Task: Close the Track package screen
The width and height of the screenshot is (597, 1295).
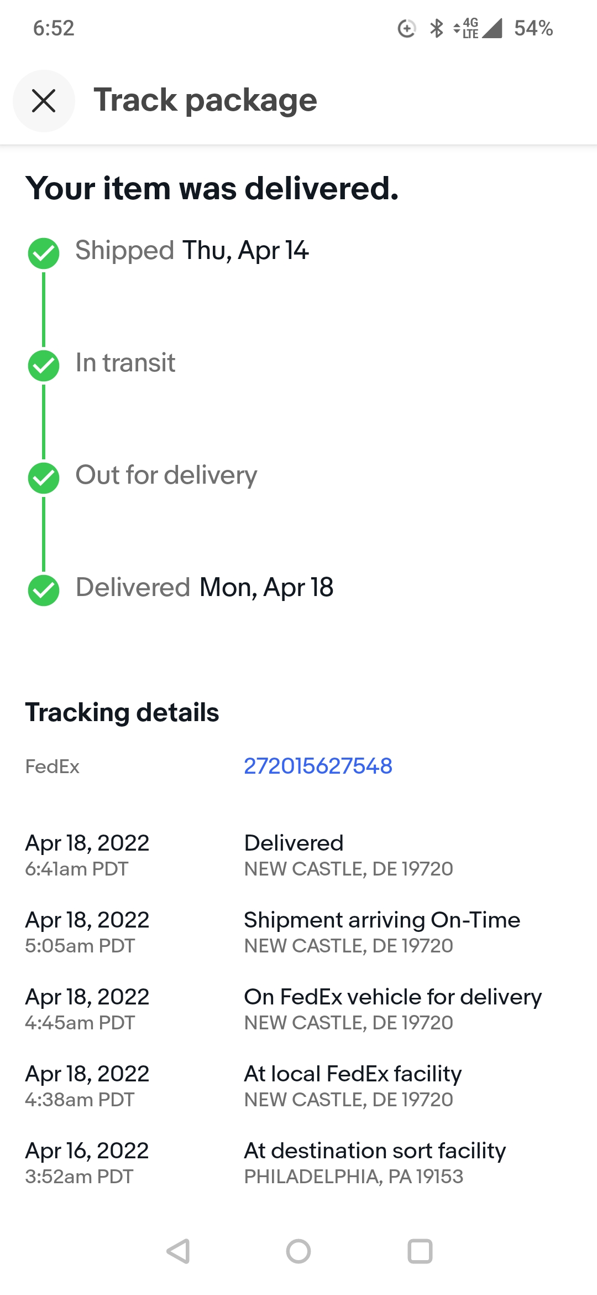Action: pyautogui.click(x=44, y=101)
